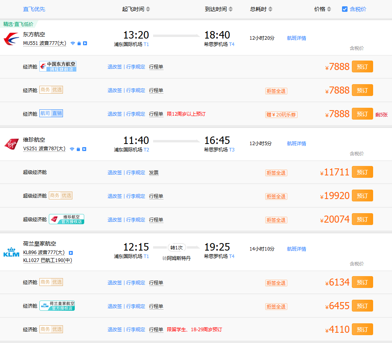Click the 12小时5分 duration text
Image resolution: width=392 pixels, height=343 pixels.
tap(261, 144)
